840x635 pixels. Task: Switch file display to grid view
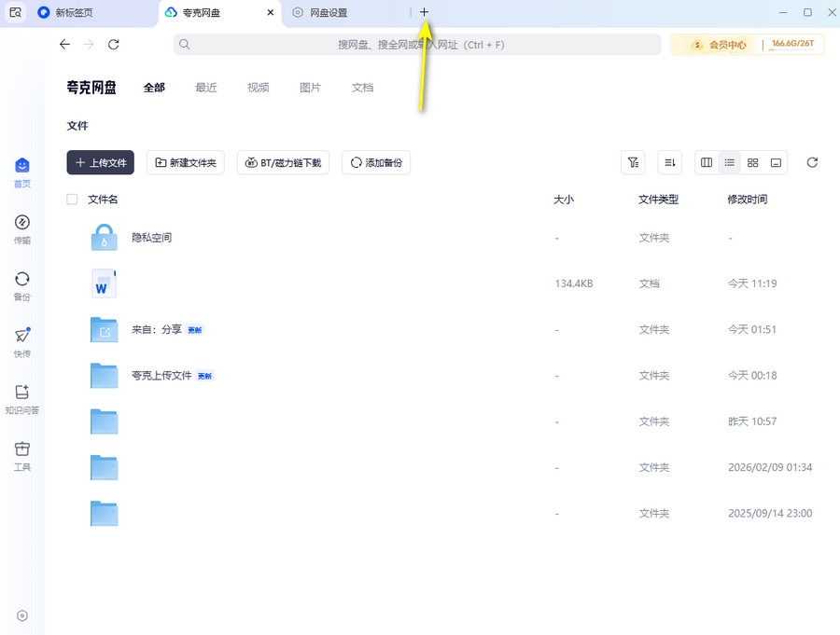click(752, 162)
